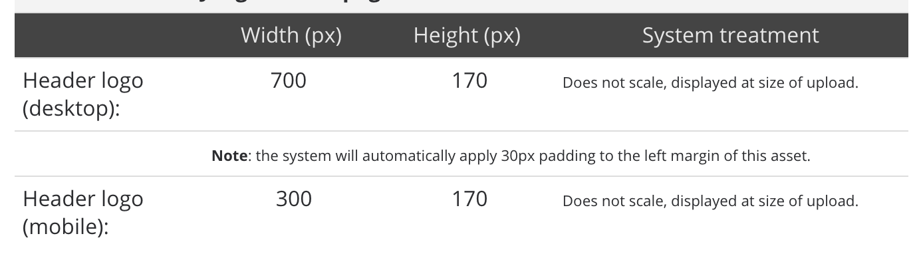Click the Height (px) column header
919x254 pixels.
click(467, 35)
